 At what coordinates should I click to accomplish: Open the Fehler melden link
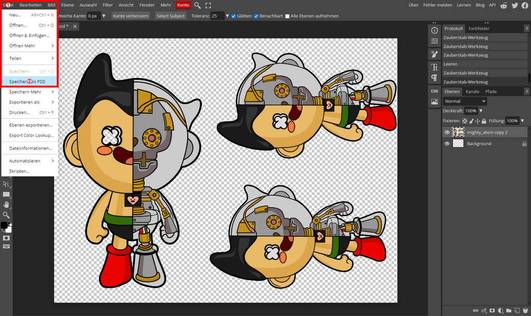click(x=438, y=5)
